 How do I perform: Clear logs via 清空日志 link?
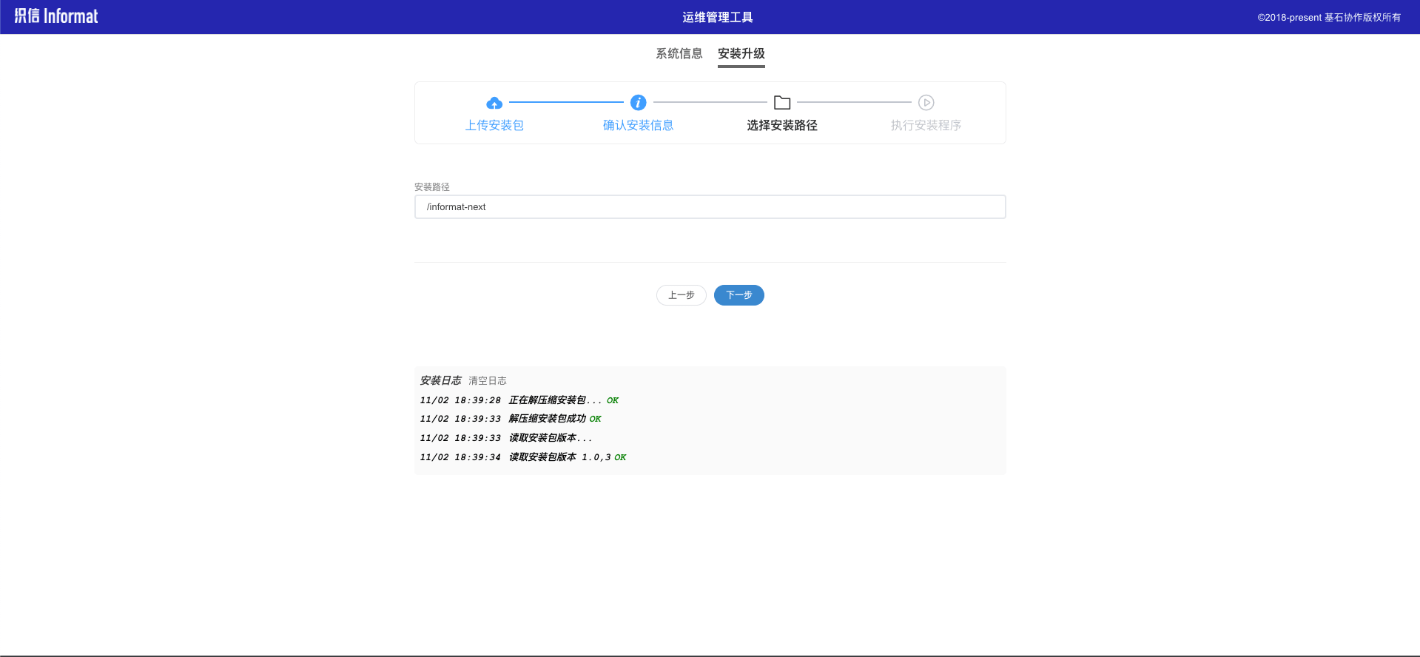[x=487, y=380]
